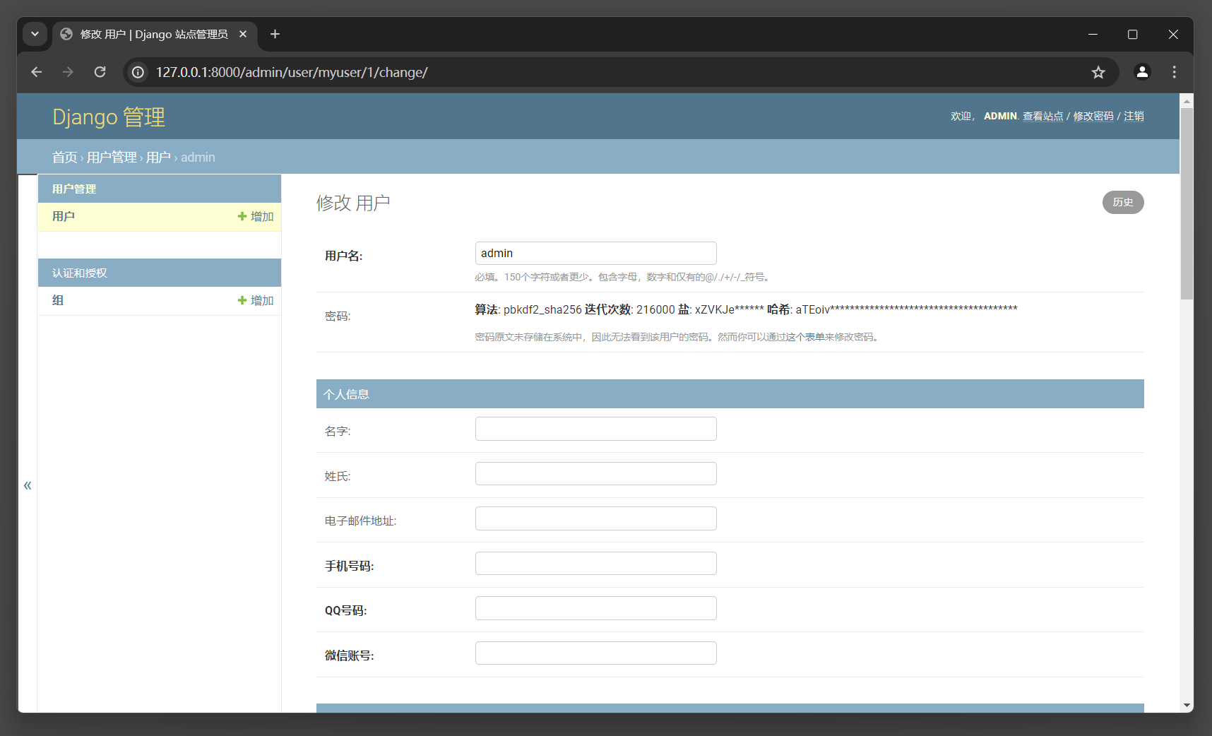Open 这个表单 link to change password

pos(805,337)
